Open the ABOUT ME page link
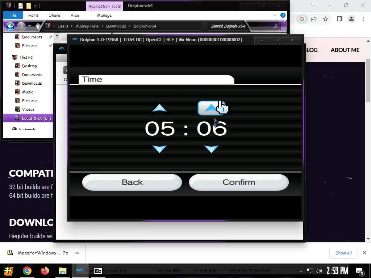 (345, 50)
